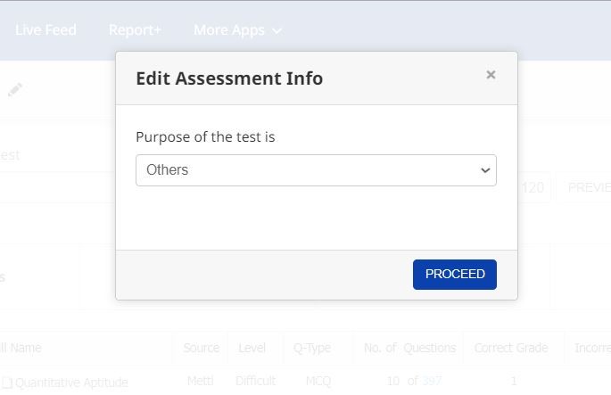The image size is (611, 395).
Task: Click the PROCEED button
Action: point(455,275)
